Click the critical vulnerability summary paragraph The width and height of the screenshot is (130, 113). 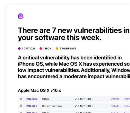coord(74,67)
